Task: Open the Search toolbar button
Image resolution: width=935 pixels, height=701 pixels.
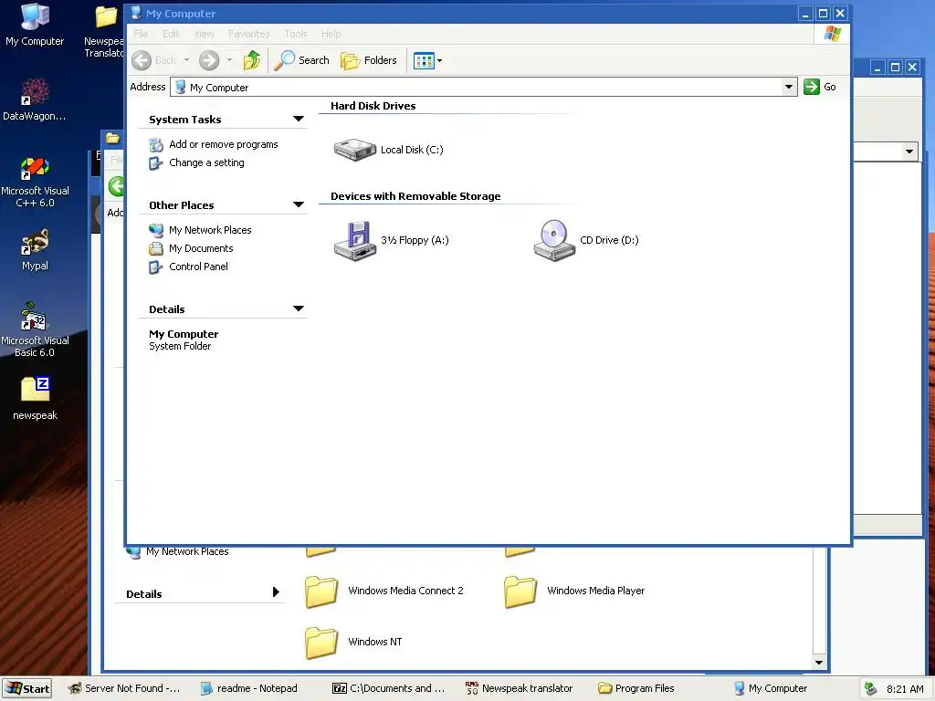Action: point(301,60)
